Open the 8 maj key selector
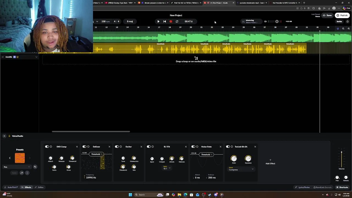 130,21
